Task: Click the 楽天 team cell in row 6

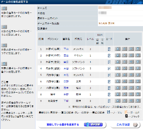Action: [x=78, y=81]
